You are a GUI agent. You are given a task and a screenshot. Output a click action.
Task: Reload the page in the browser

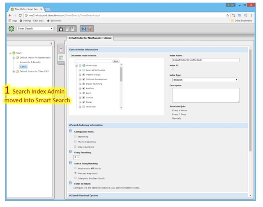tap(20, 16)
